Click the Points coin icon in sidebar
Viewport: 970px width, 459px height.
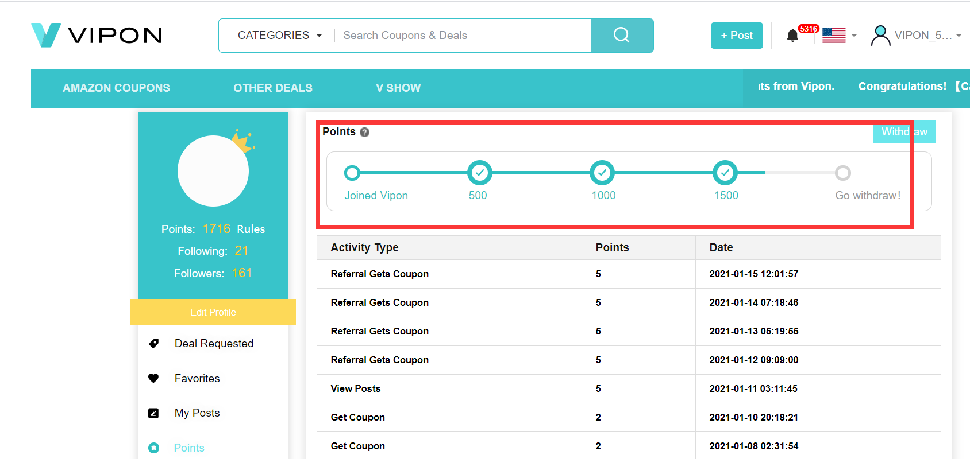pyautogui.click(x=153, y=448)
